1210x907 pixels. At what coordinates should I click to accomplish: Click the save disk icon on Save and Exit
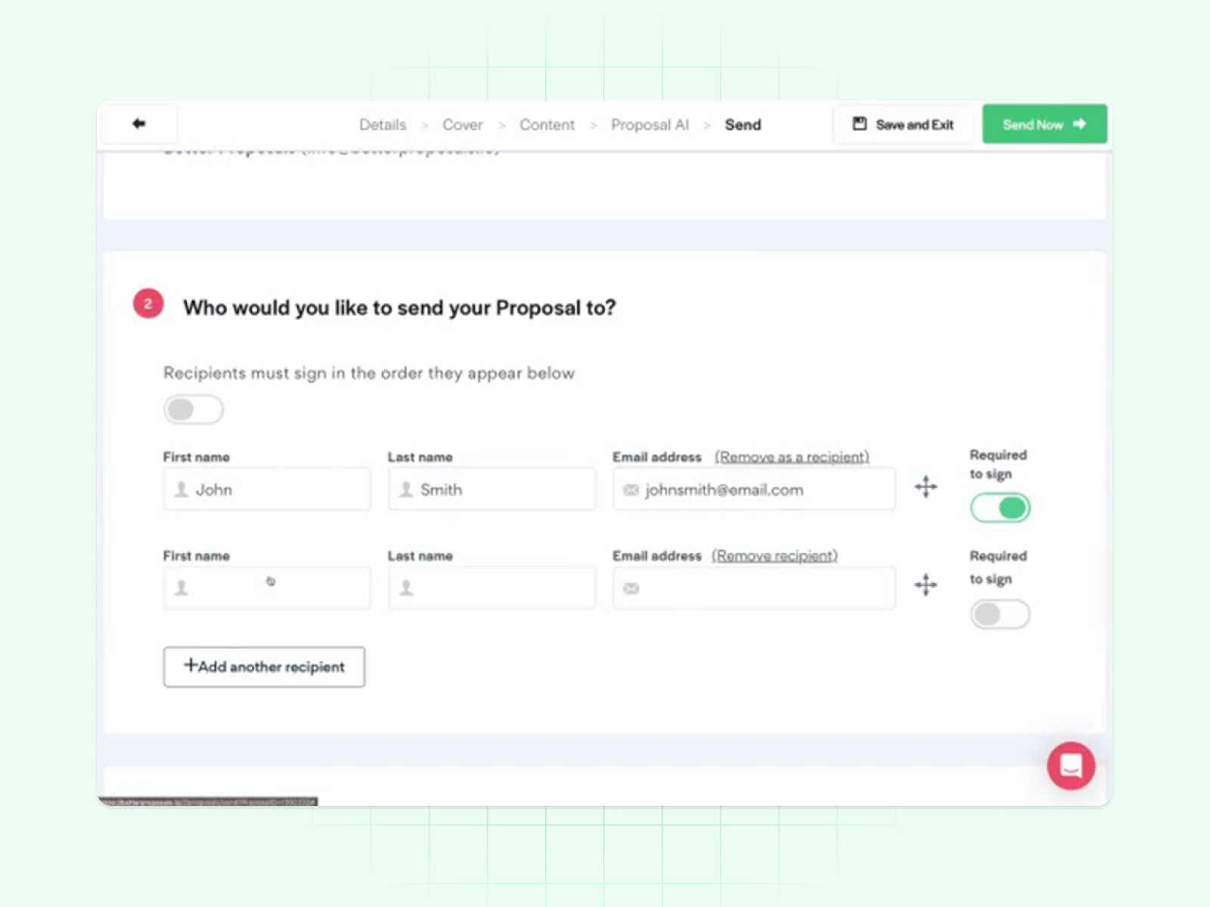point(858,123)
